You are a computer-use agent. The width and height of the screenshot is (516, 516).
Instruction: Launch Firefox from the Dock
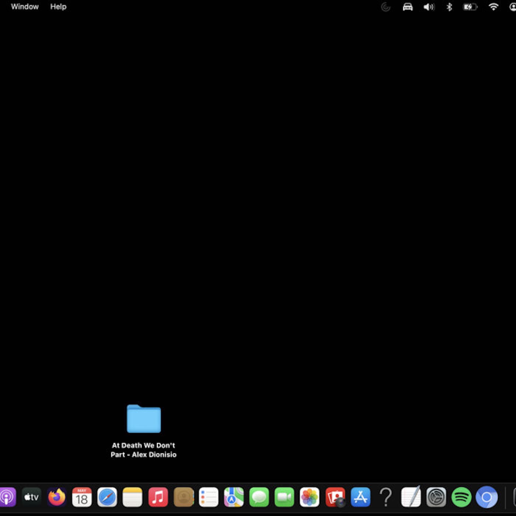(57, 497)
